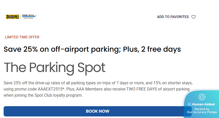Click the heart favorites icon

point(193,17)
